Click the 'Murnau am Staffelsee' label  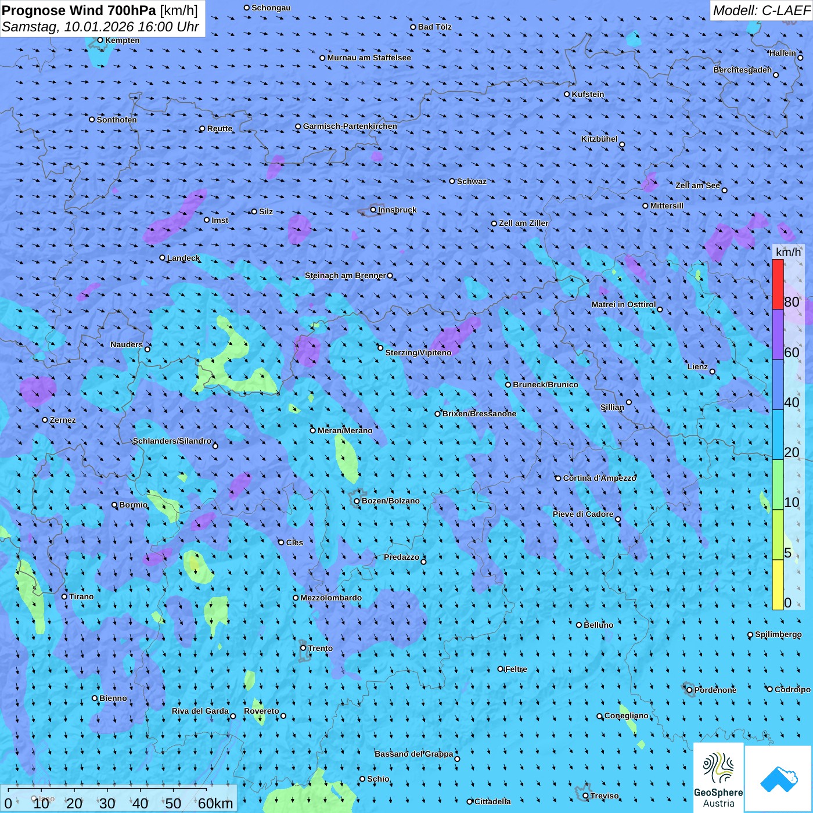point(369,57)
